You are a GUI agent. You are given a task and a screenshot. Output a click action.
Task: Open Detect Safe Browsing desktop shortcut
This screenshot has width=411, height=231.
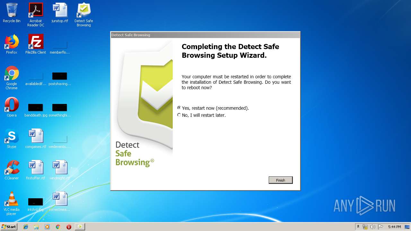(84, 15)
